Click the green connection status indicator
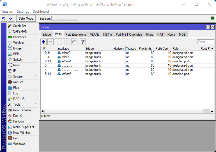Image resolution: width=216 pixels, height=152 pixels. pyautogui.click(x=213, y=18)
